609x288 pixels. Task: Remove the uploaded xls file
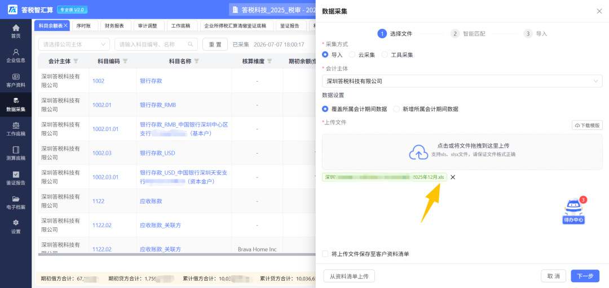[x=452, y=177]
